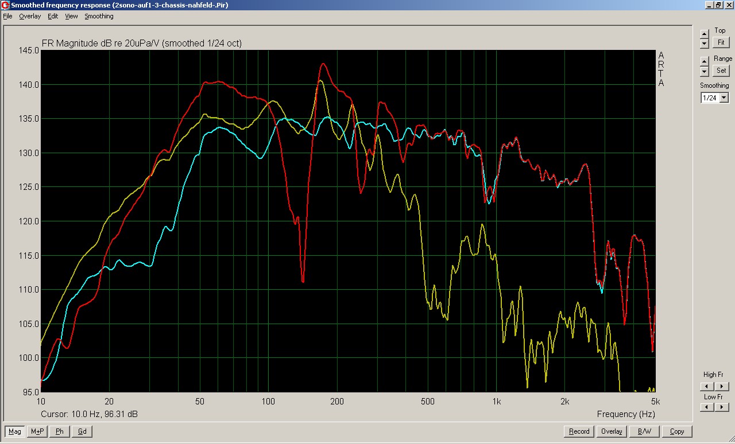
Task: Open the File menu
Action: pyautogui.click(x=7, y=16)
